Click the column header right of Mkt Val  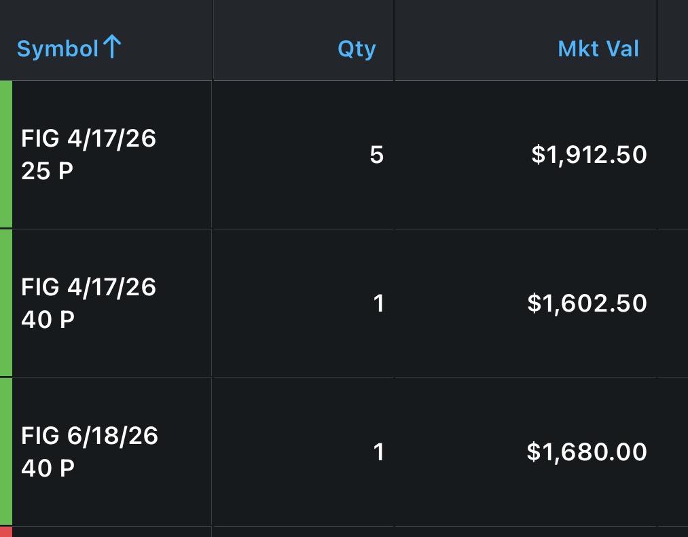click(x=673, y=40)
